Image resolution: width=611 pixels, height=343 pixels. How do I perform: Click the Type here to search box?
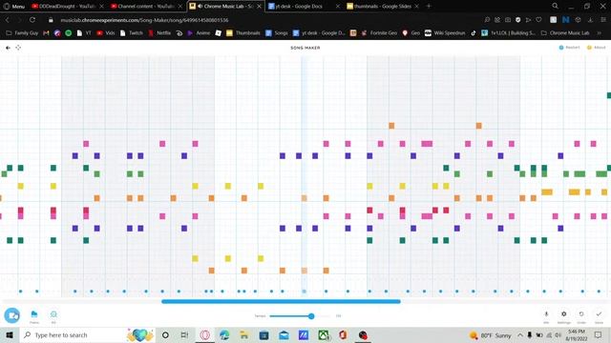[x=87, y=334]
